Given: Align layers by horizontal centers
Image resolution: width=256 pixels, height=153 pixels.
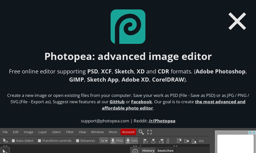Looking at the screenshot, I should [153, 141].
